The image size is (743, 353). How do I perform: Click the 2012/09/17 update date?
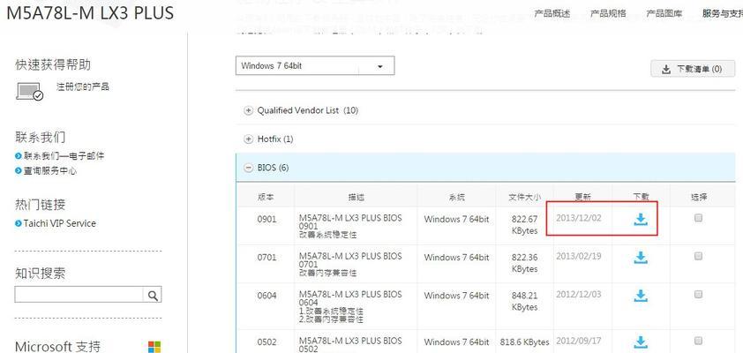(x=579, y=341)
